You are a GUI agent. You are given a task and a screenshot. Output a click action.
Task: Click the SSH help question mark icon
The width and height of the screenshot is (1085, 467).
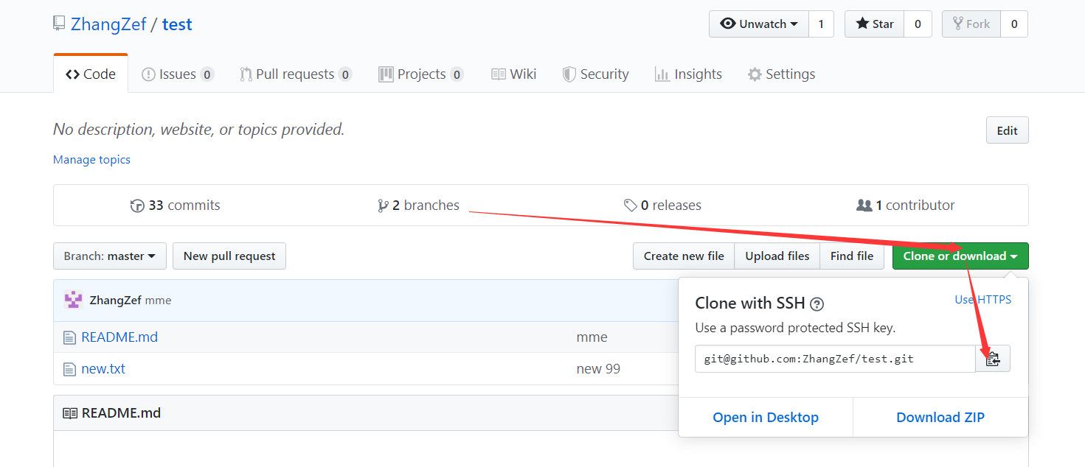tap(817, 303)
